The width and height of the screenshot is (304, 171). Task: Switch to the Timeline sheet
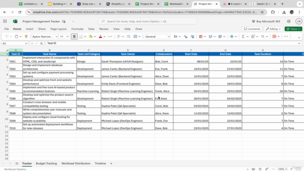click(x=100, y=163)
